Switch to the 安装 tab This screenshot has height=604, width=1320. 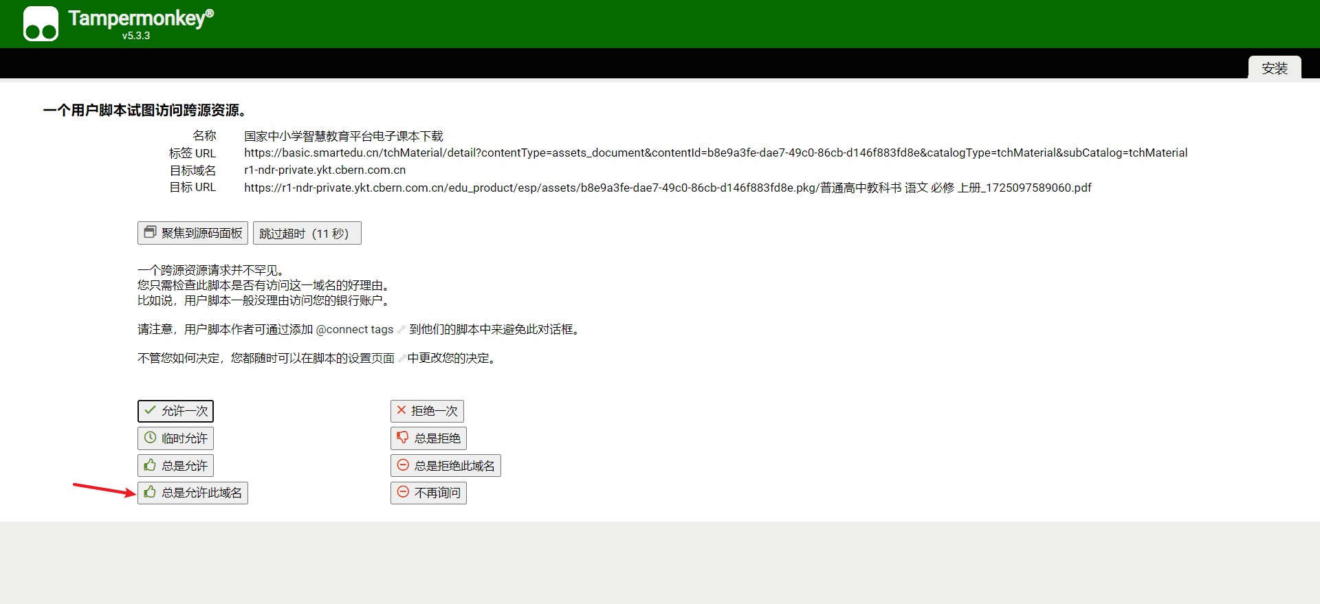click(x=1274, y=68)
